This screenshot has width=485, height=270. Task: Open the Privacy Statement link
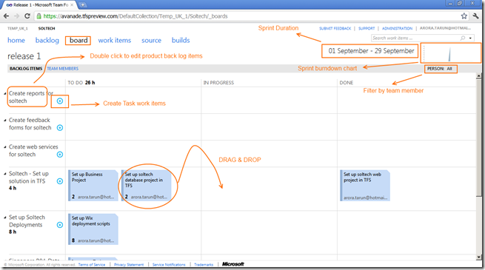(129, 265)
